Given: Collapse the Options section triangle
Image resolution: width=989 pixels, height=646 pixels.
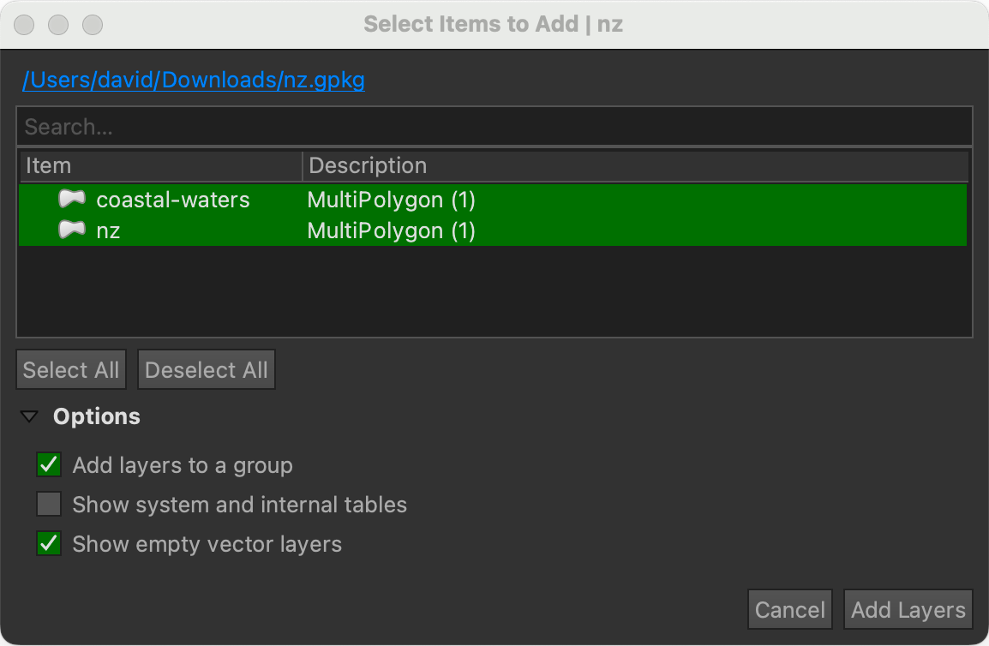Looking at the screenshot, I should click(x=30, y=417).
